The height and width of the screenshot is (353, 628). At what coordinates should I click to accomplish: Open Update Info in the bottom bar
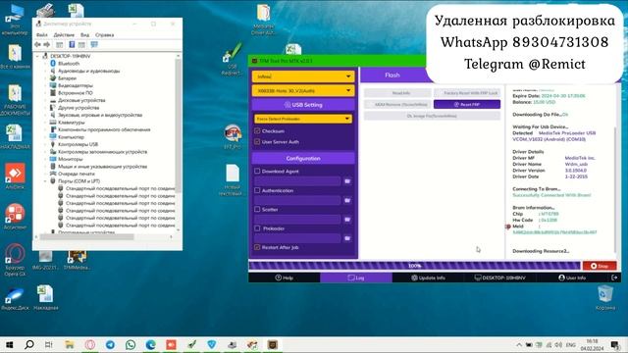click(428, 277)
